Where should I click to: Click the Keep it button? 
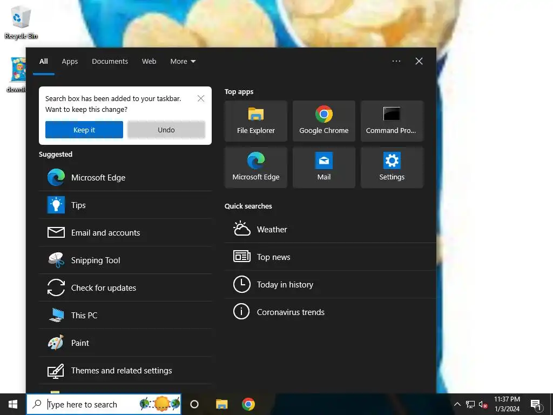click(84, 130)
